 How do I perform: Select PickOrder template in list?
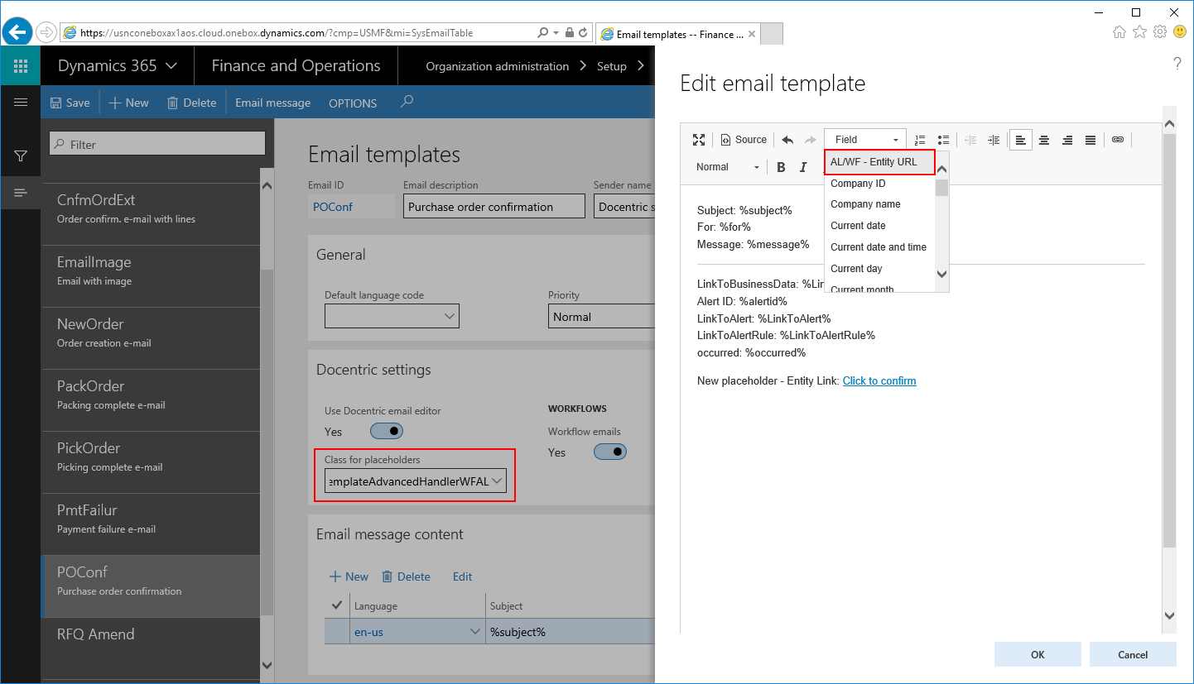click(x=151, y=462)
